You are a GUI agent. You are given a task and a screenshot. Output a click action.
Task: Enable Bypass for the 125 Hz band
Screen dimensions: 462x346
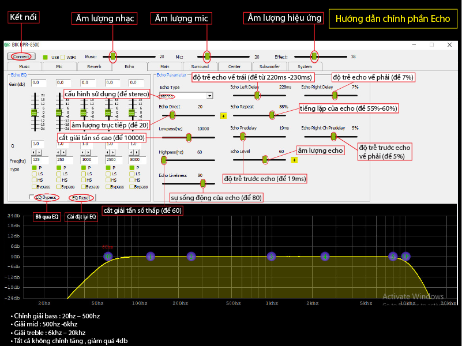tap(34, 187)
